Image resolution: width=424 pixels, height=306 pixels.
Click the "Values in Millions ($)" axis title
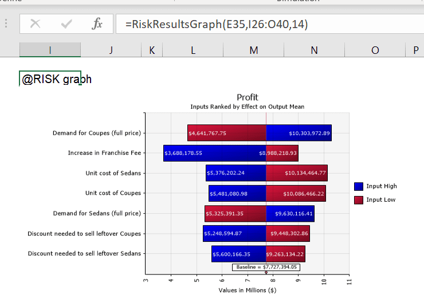[247, 290]
